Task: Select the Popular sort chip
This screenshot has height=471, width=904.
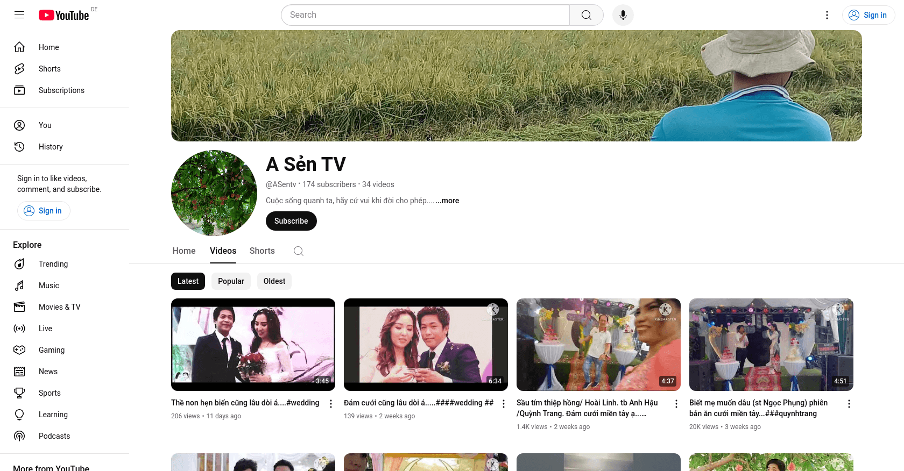Action: [231, 281]
